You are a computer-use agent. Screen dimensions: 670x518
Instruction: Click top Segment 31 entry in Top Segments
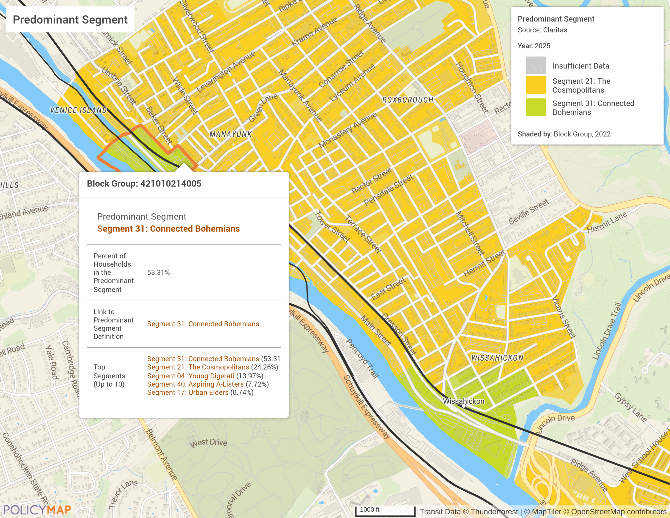[x=203, y=359]
